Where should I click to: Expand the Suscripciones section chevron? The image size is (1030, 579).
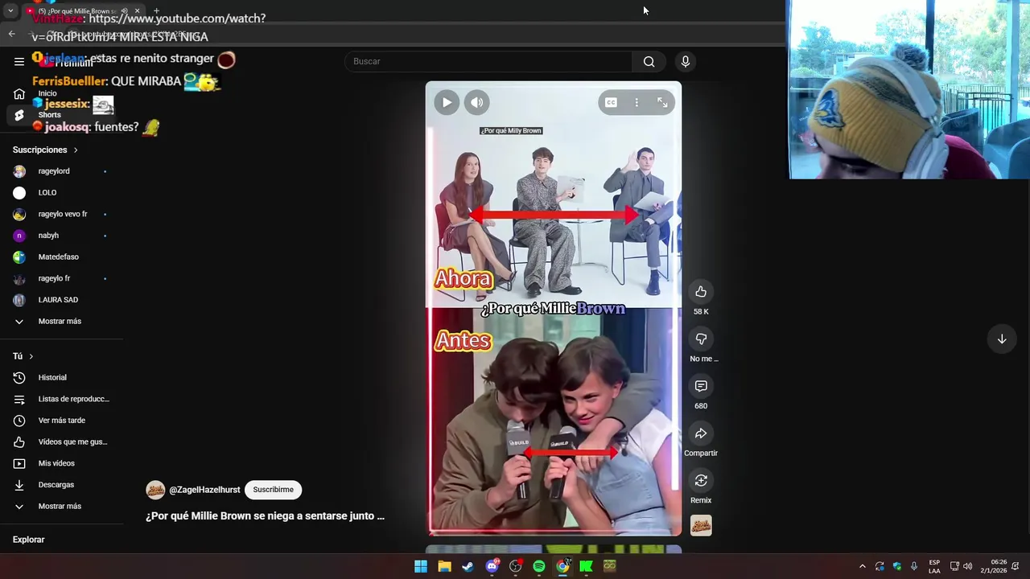click(76, 150)
